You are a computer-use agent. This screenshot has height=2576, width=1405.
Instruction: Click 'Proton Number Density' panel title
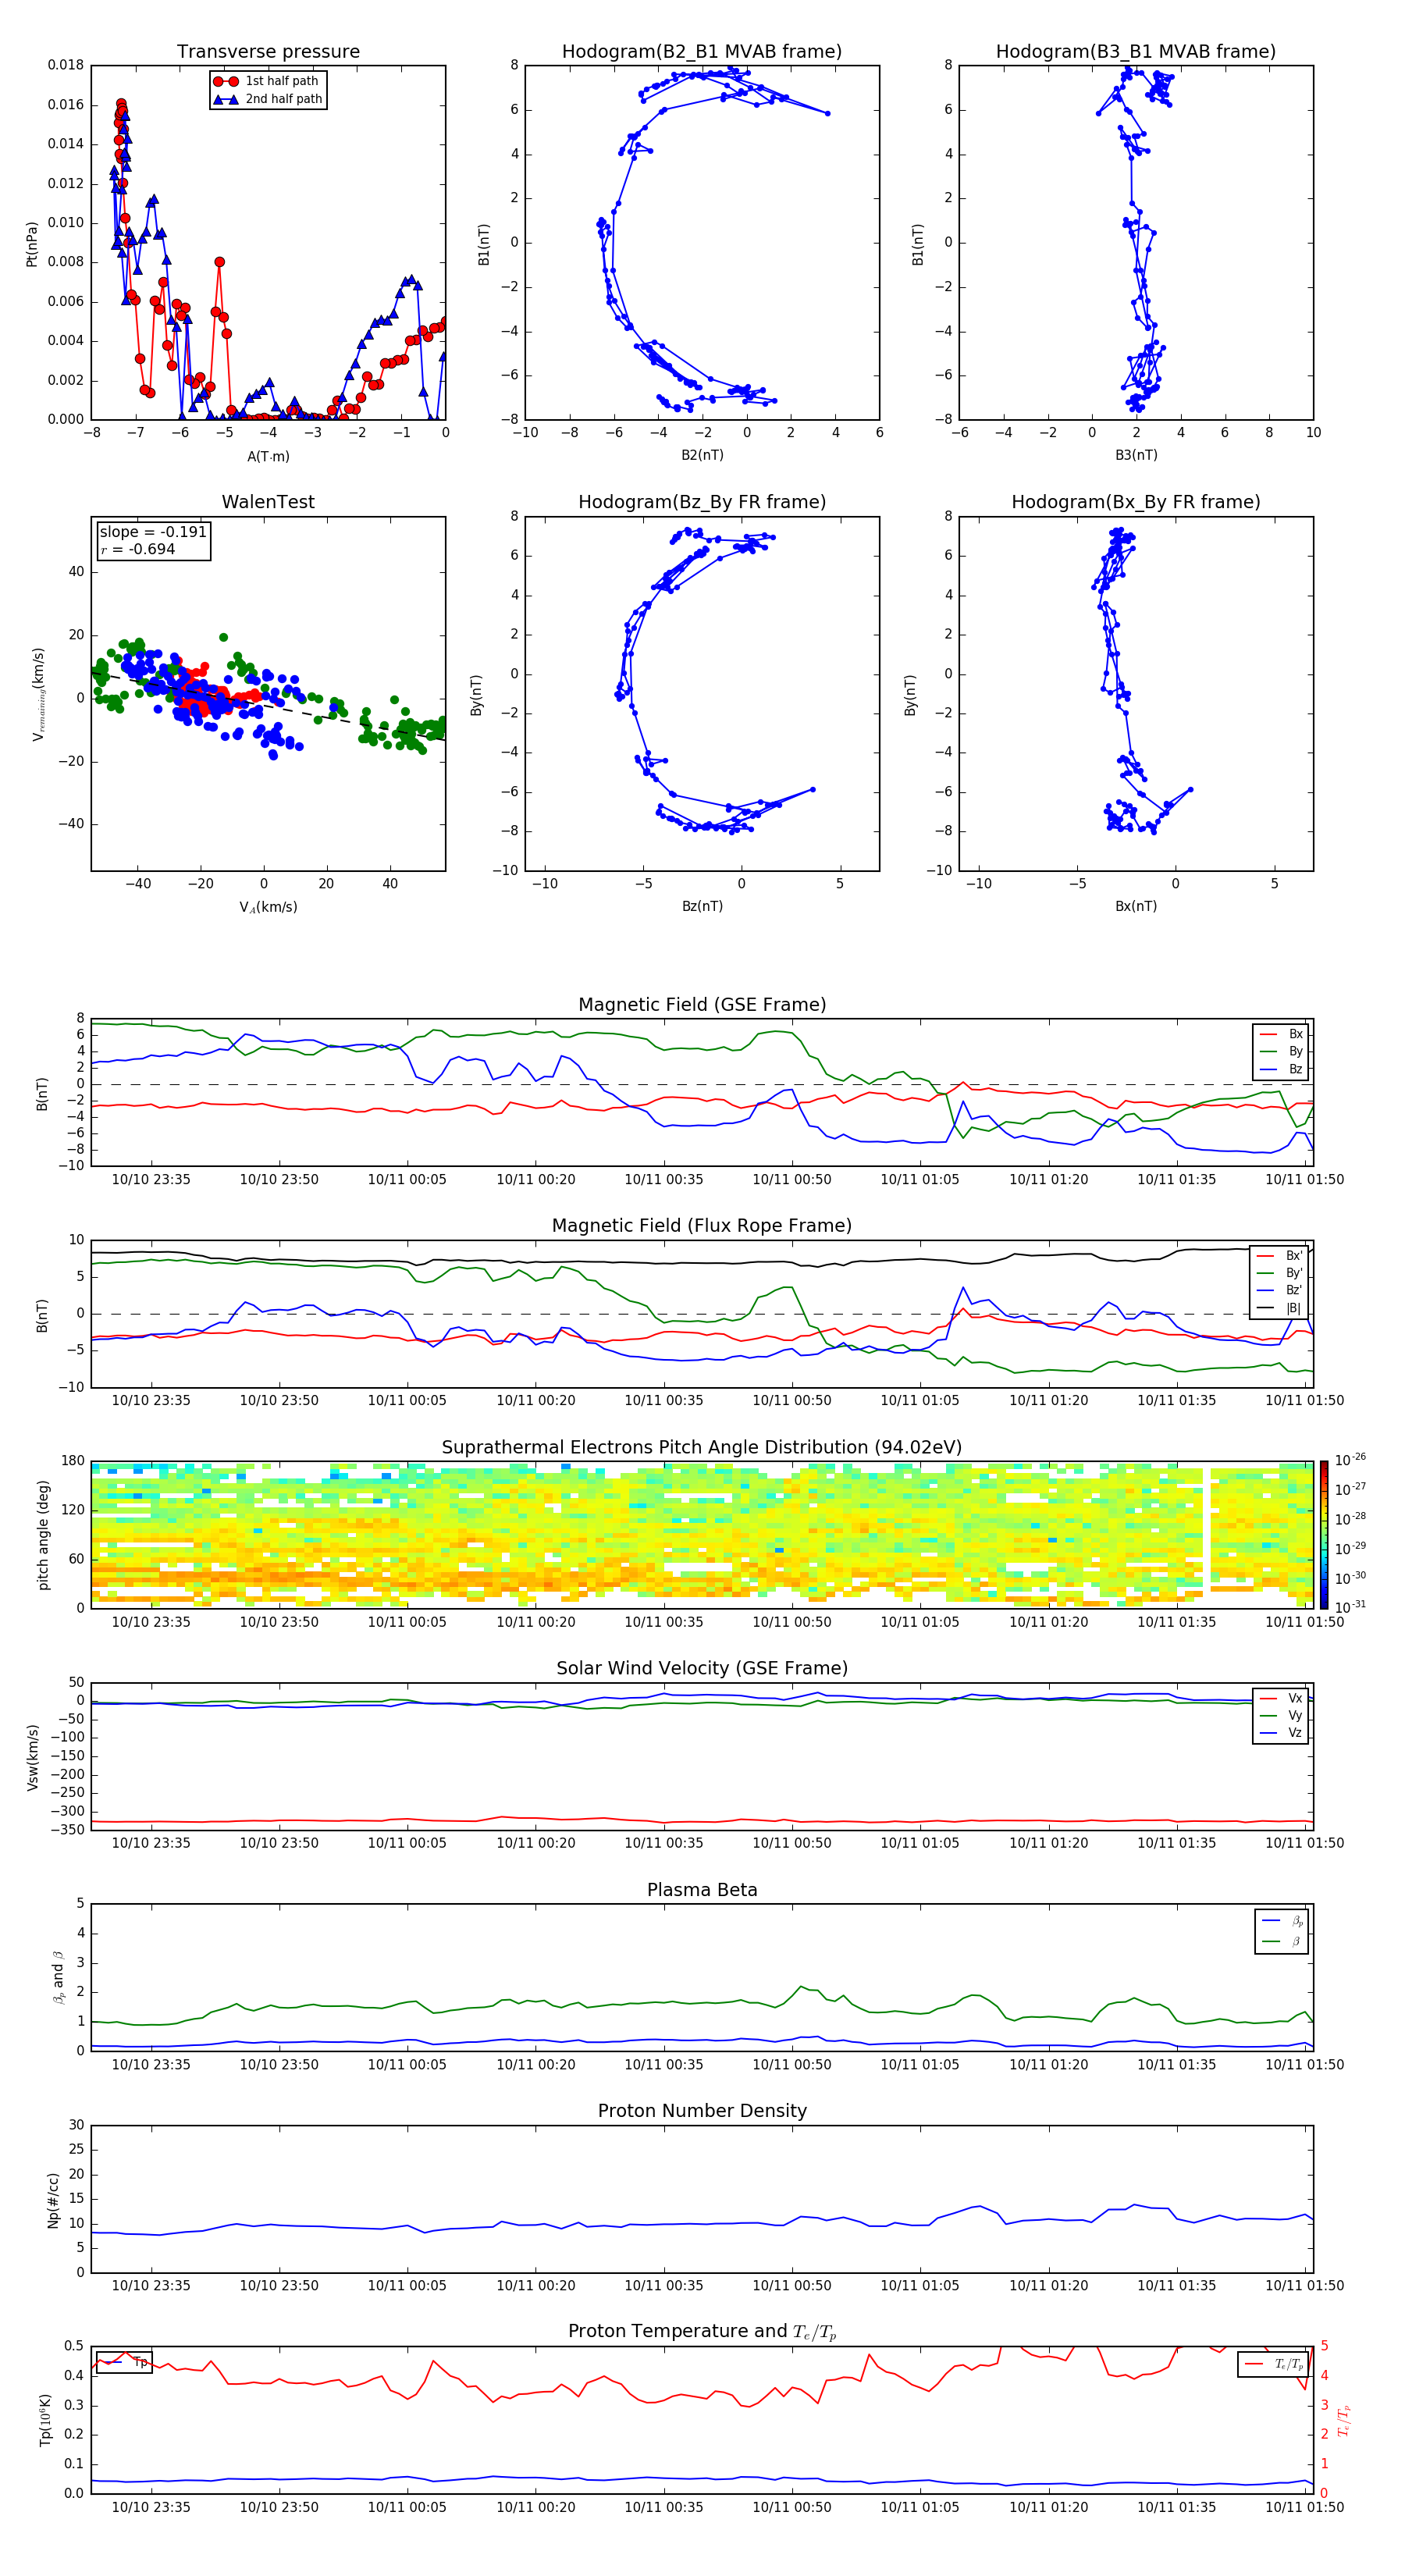702,2111
